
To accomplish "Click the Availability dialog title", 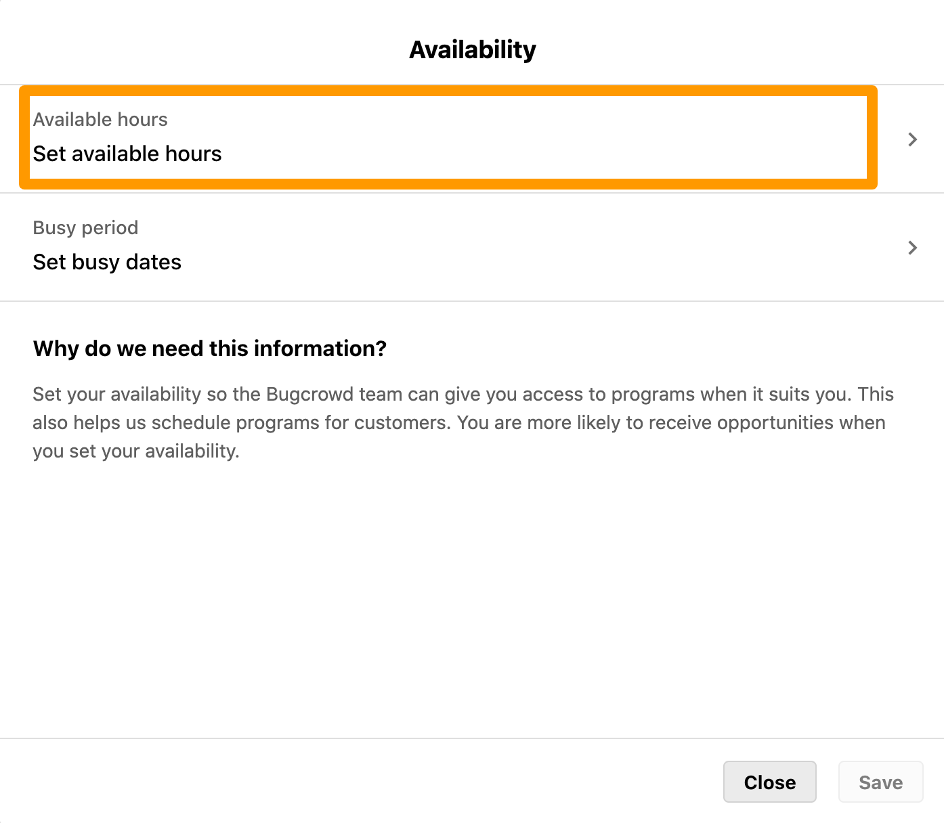I will click(472, 48).
